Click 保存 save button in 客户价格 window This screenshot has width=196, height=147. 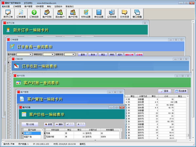[70, 124]
